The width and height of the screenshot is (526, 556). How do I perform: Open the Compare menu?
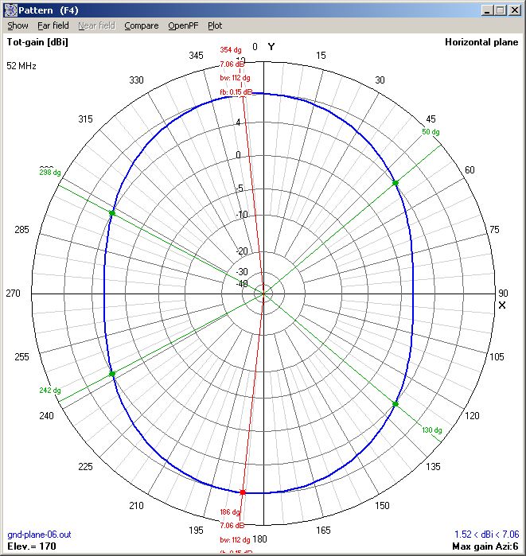coord(141,25)
